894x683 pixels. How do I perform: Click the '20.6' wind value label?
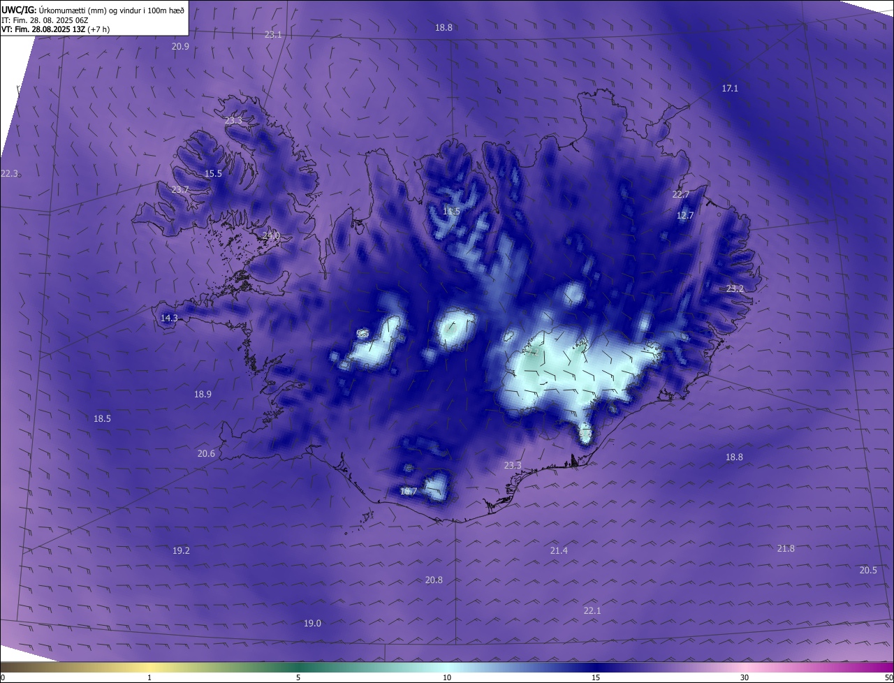point(206,453)
